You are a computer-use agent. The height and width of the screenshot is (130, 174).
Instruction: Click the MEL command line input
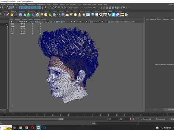117,123
